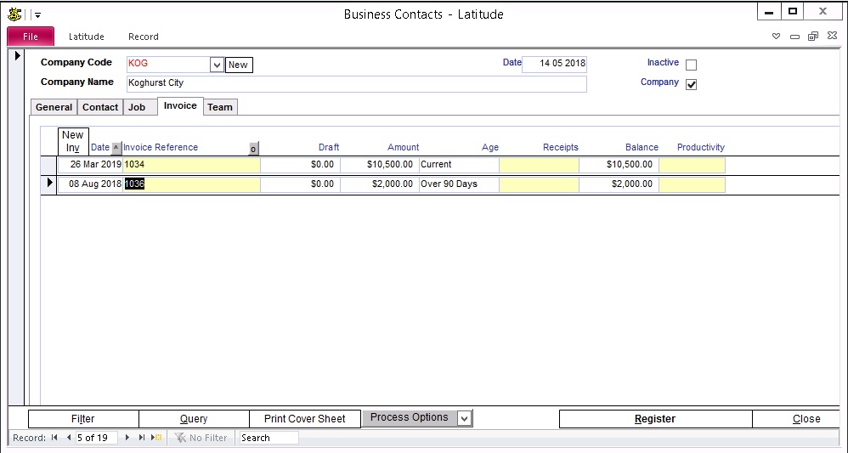Jump to last record arrow
The image size is (848, 453).
(141, 438)
